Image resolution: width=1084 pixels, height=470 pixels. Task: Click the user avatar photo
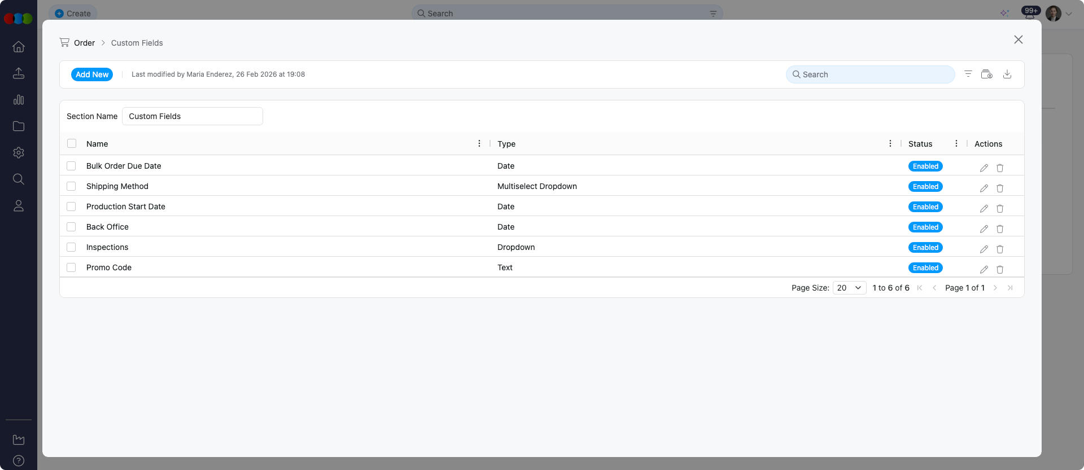(1054, 14)
